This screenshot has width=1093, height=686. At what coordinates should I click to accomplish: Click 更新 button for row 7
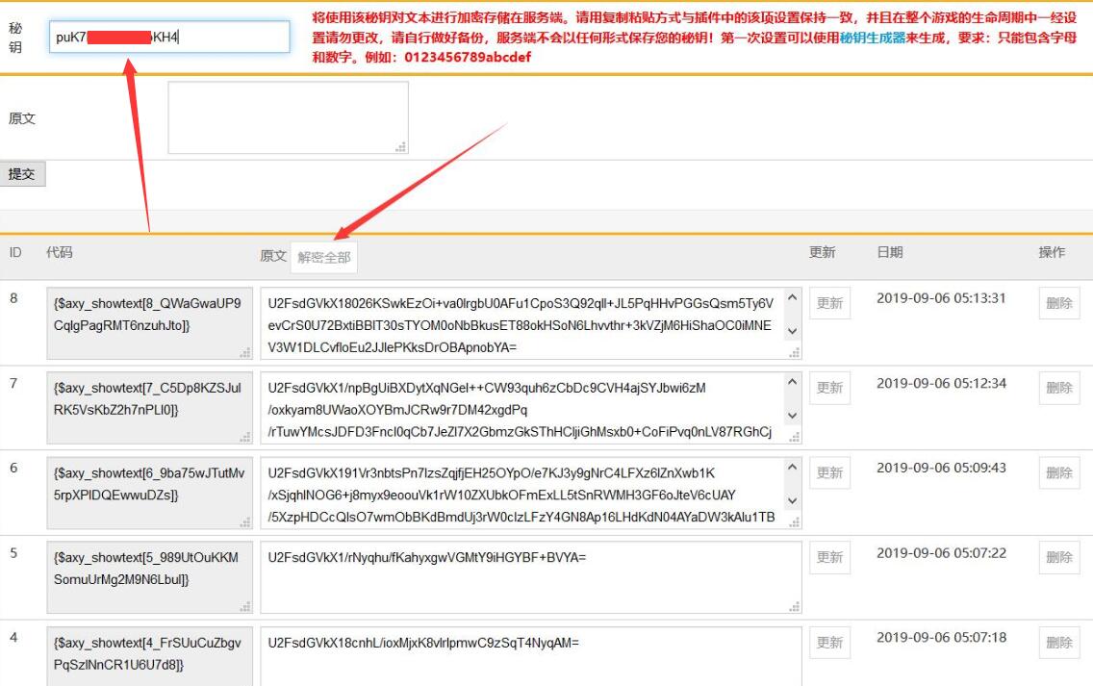[829, 388]
